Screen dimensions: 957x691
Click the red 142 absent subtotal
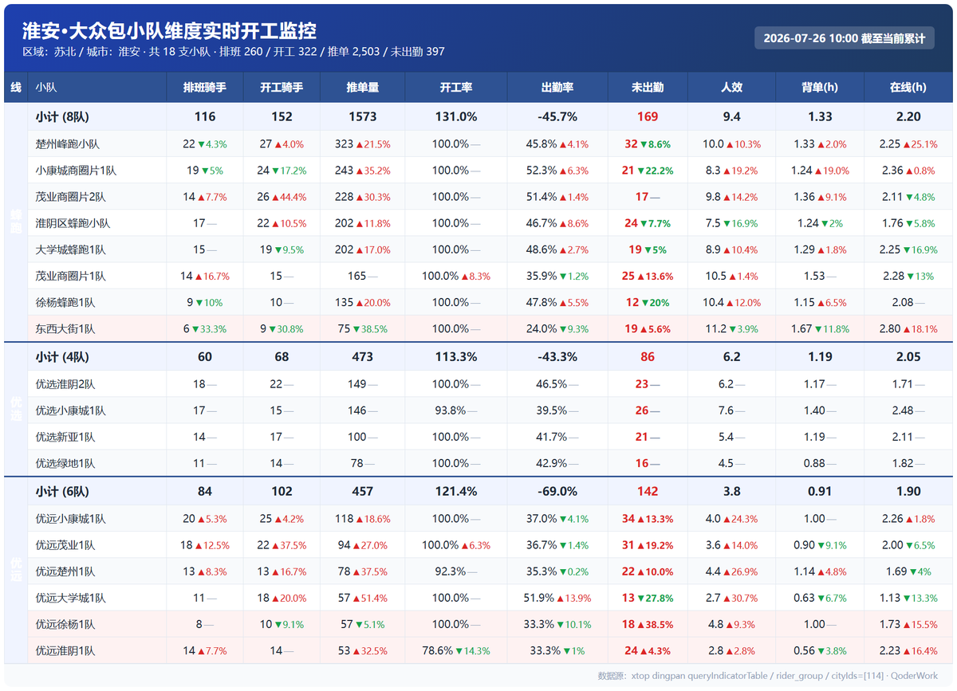click(x=648, y=492)
